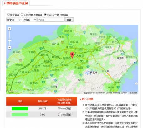
Task: Click the 查詢 search button
Action: point(69,20)
